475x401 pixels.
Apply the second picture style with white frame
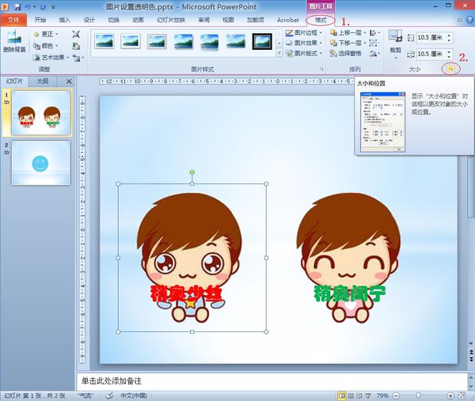pyautogui.click(x=131, y=41)
